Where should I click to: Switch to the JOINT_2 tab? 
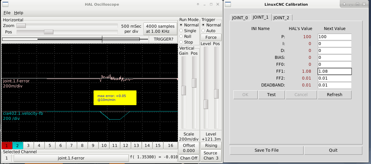point(282,18)
